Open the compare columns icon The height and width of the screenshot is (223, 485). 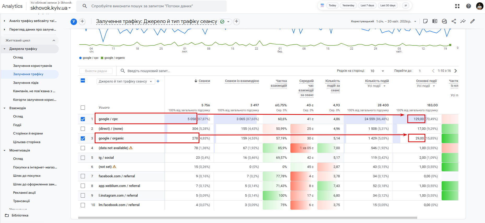point(435,21)
